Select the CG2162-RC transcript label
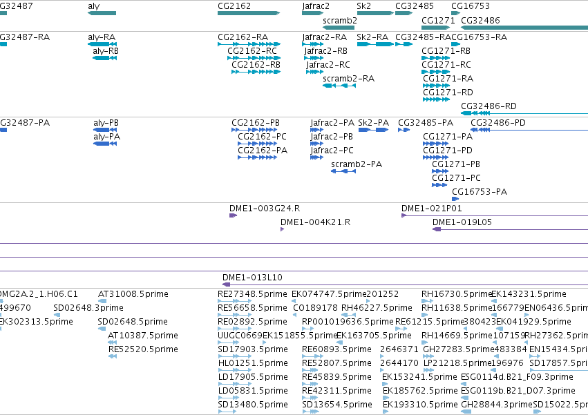The image size is (588, 415). [252, 51]
